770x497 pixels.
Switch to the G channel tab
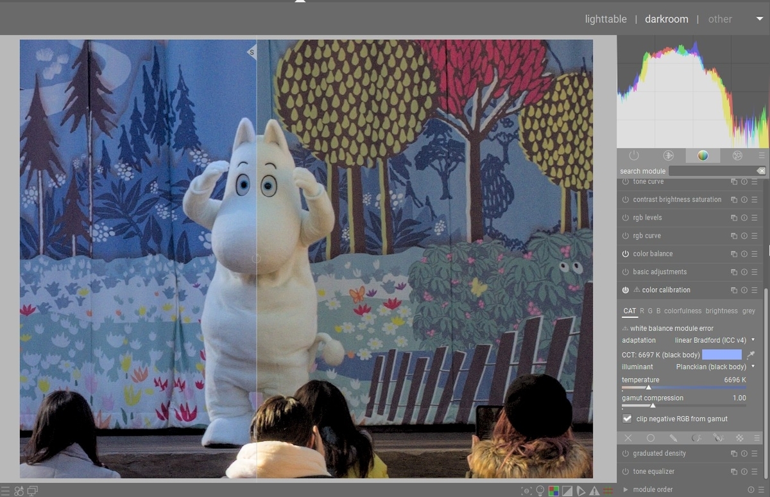coord(650,311)
